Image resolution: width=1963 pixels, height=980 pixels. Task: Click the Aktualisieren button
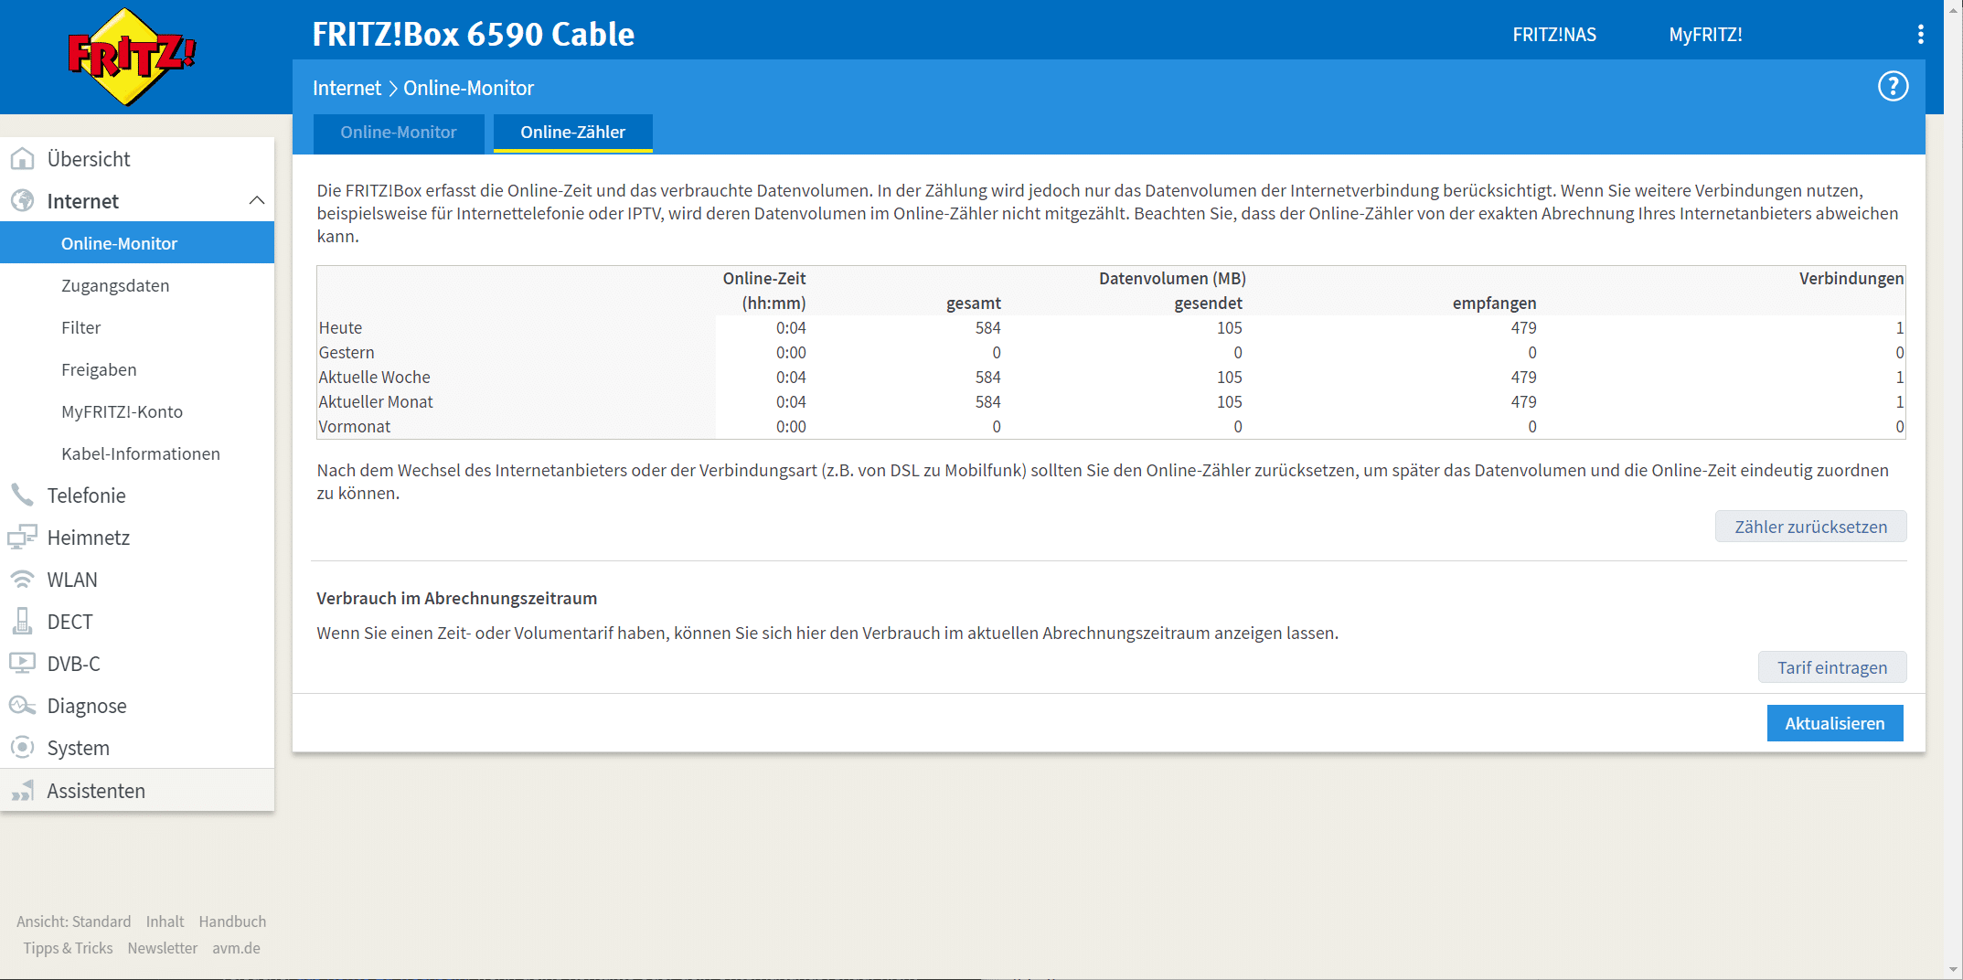[1834, 723]
